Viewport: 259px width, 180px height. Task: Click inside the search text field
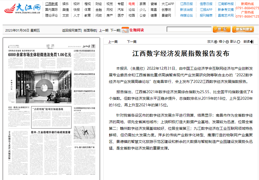tap(189, 29)
